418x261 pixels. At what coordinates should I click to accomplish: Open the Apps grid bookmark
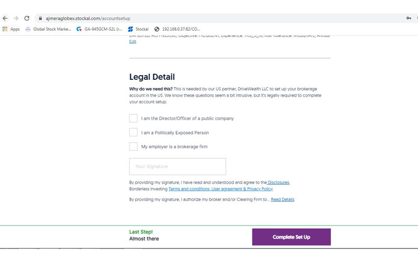11,29
